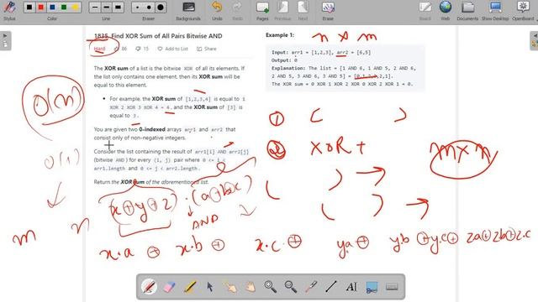Click the likes count 86

coord(121,49)
